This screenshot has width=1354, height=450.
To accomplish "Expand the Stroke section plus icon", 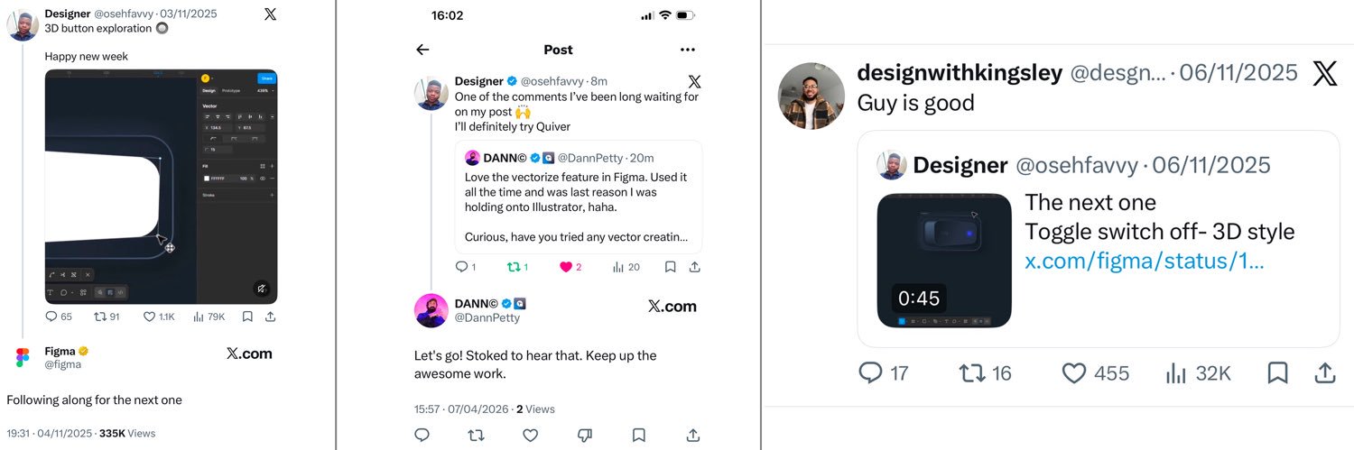I will click(272, 195).
